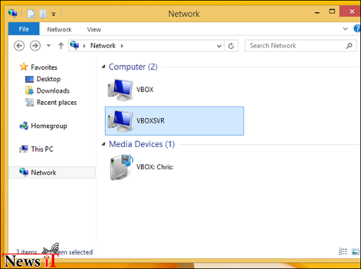
Task: Click the Network breadcrumb in address bar
Action: click(103, 46)
